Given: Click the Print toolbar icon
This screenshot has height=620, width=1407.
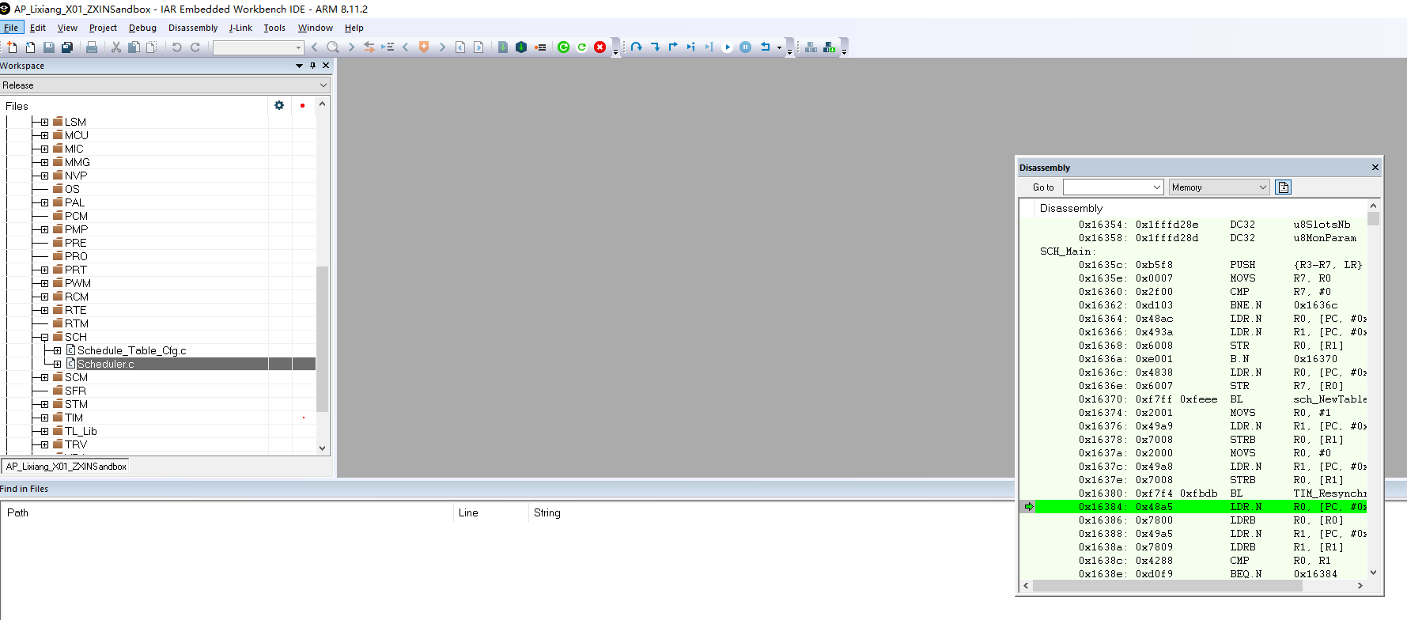Looking at the screenshot, I should pyautogui.click(x=92, y=47).
